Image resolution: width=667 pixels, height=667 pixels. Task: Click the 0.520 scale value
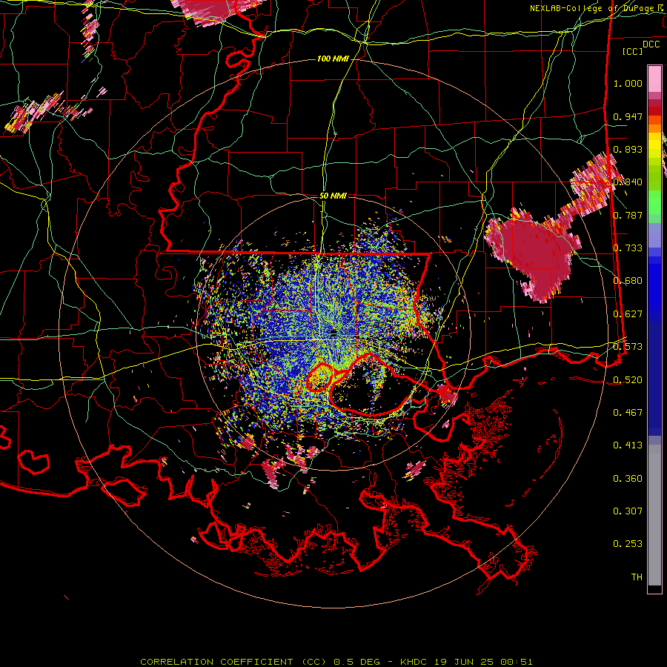tap(628, 380)
